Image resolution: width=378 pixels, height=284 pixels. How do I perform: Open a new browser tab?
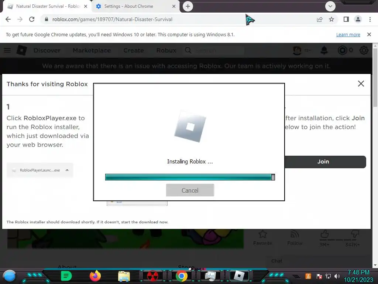click(x=188, y=6)
